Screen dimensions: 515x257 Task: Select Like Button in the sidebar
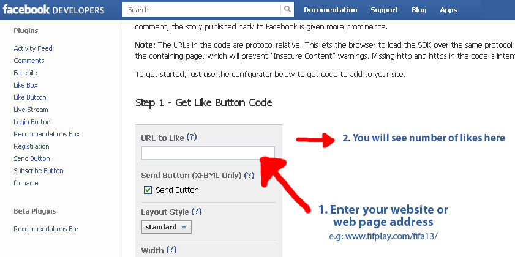pos(30,97)
